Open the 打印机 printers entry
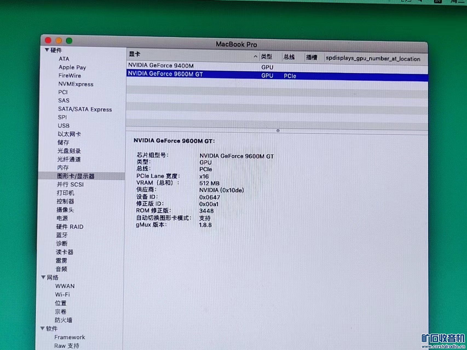This screenshot has width=467, height=350. (x=65, y=193)
